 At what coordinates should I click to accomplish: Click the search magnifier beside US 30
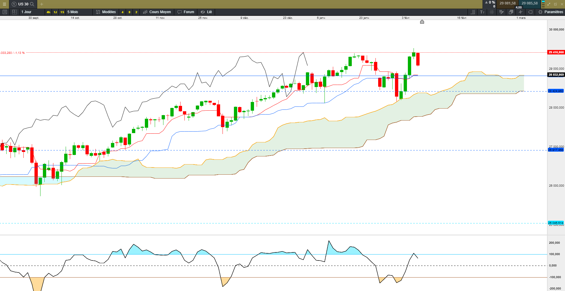(32, 4)
